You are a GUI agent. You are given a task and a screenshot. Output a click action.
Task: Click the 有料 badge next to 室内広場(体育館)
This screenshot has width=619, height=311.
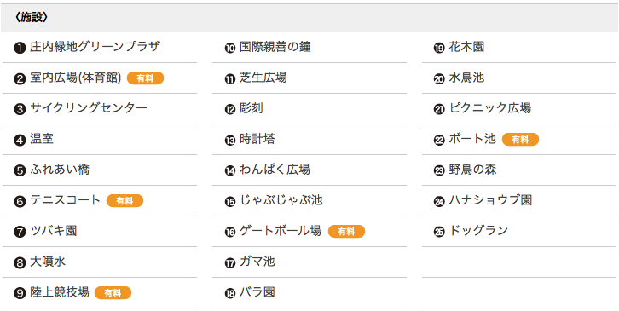(145, 78)
